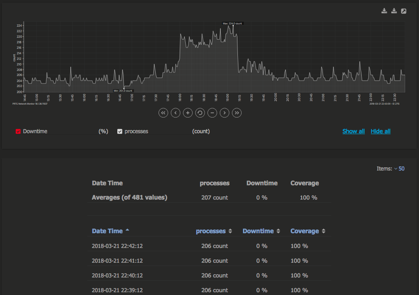Disable the processes channel checkbox
The image size is (419, 295).
(x=120, y=131)
